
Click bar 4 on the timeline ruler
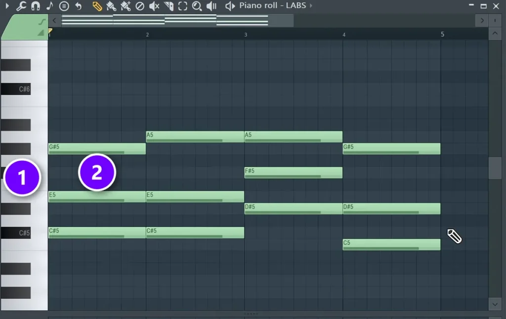[x=344, y=35]
